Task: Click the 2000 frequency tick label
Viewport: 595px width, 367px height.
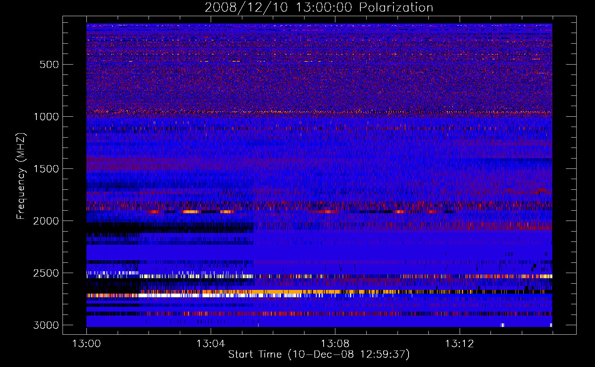Action: pyautogui.click(x=46, y=221)
